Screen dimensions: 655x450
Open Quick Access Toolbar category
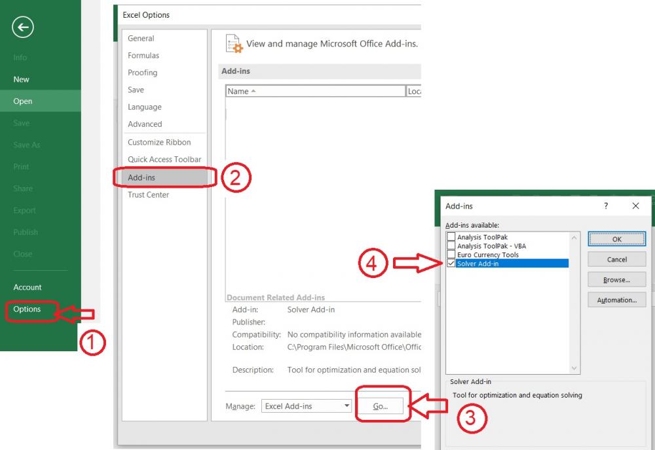tap(164, 160)
